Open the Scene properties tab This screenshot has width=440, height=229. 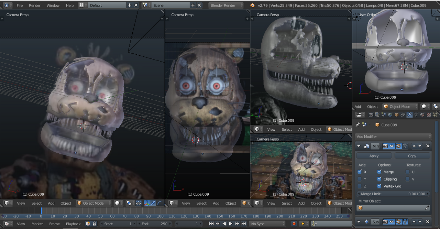[384, 115]
